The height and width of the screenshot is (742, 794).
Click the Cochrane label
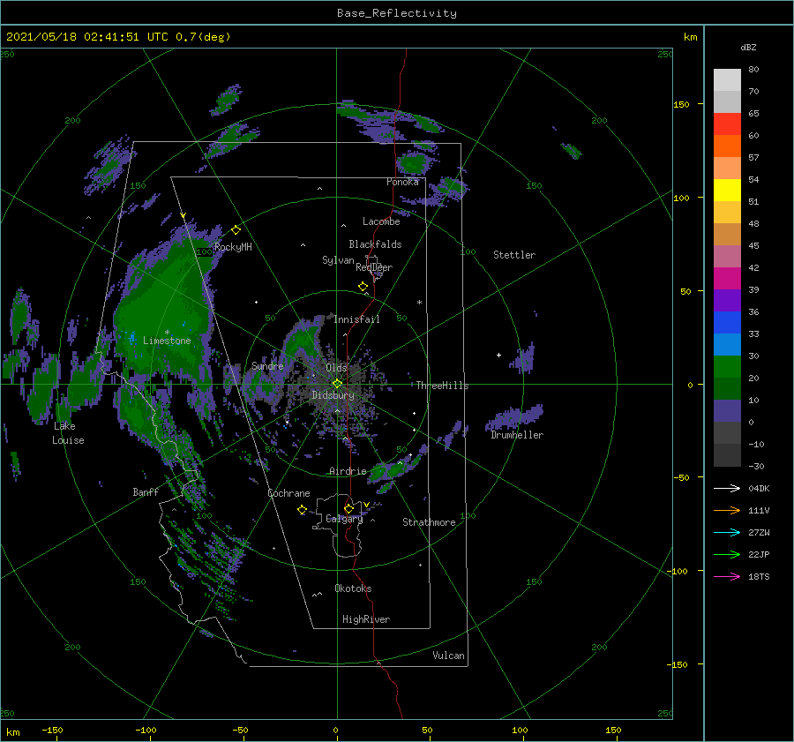(288, 493)
